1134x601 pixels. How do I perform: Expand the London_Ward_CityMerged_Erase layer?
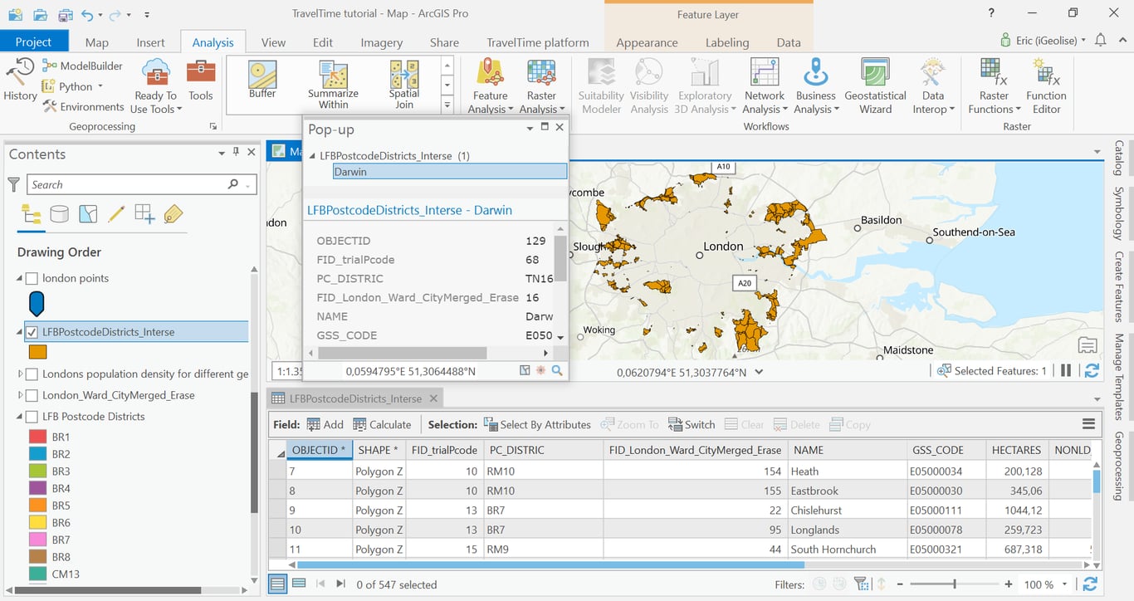(21, 395)
